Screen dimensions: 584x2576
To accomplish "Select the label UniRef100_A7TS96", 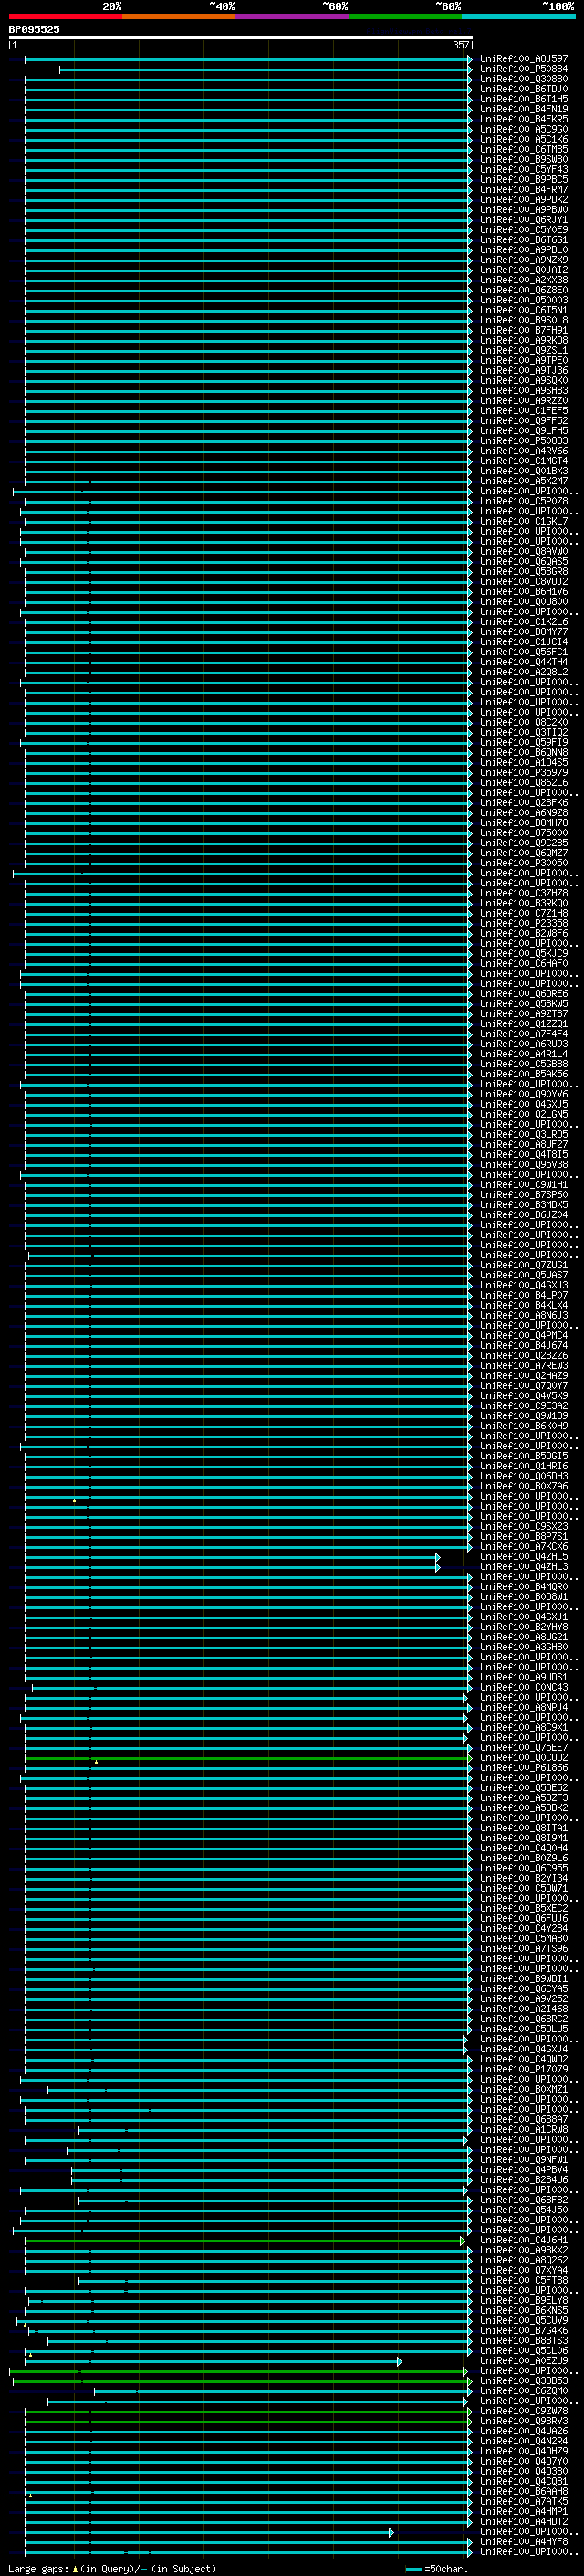I will click(x=524, y=1948).
